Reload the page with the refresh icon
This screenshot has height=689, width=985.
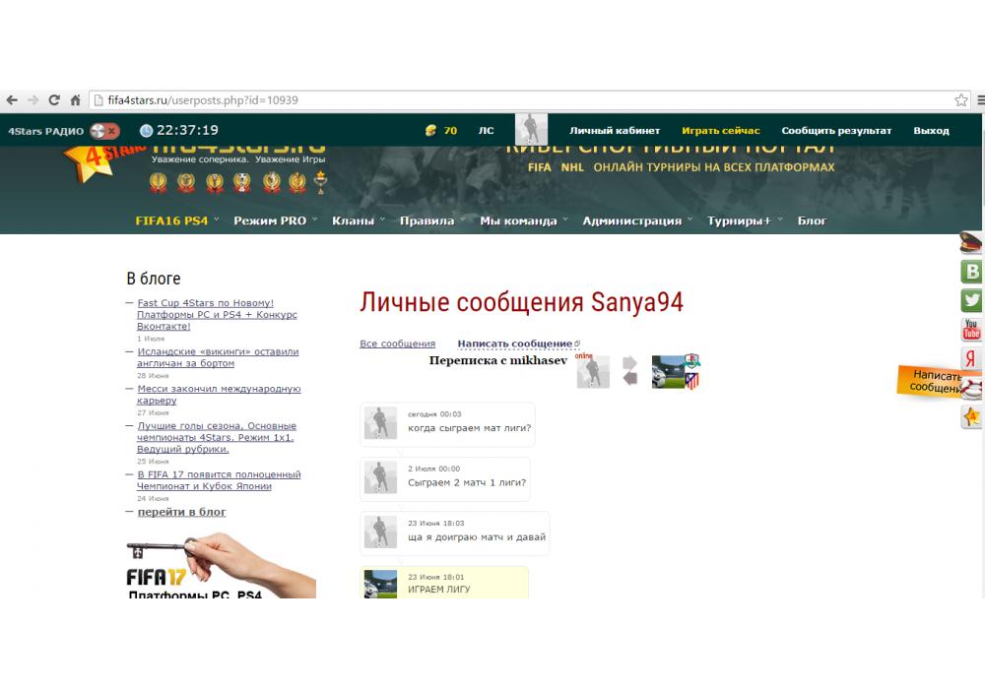point(54,99)
